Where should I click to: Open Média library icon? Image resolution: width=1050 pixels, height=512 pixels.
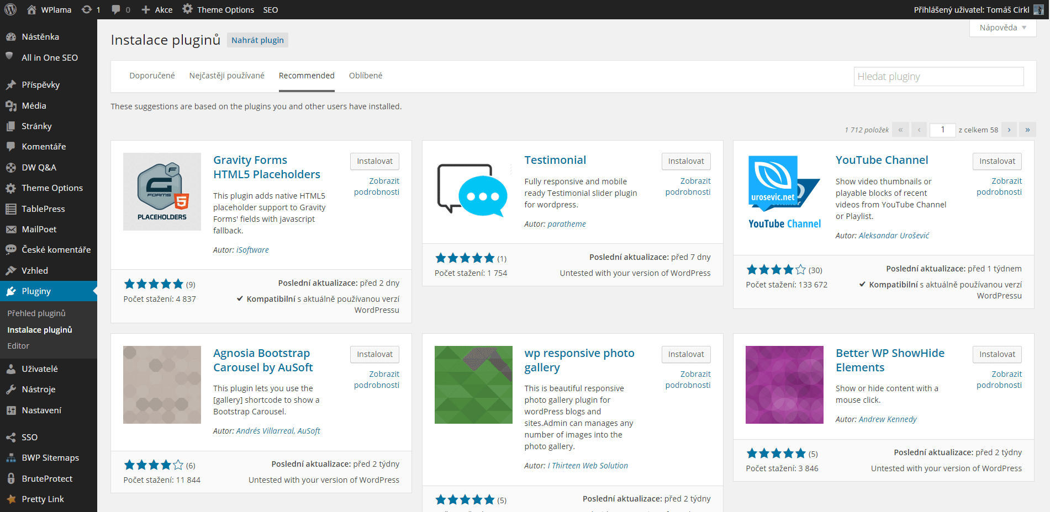tap(10, 105)
